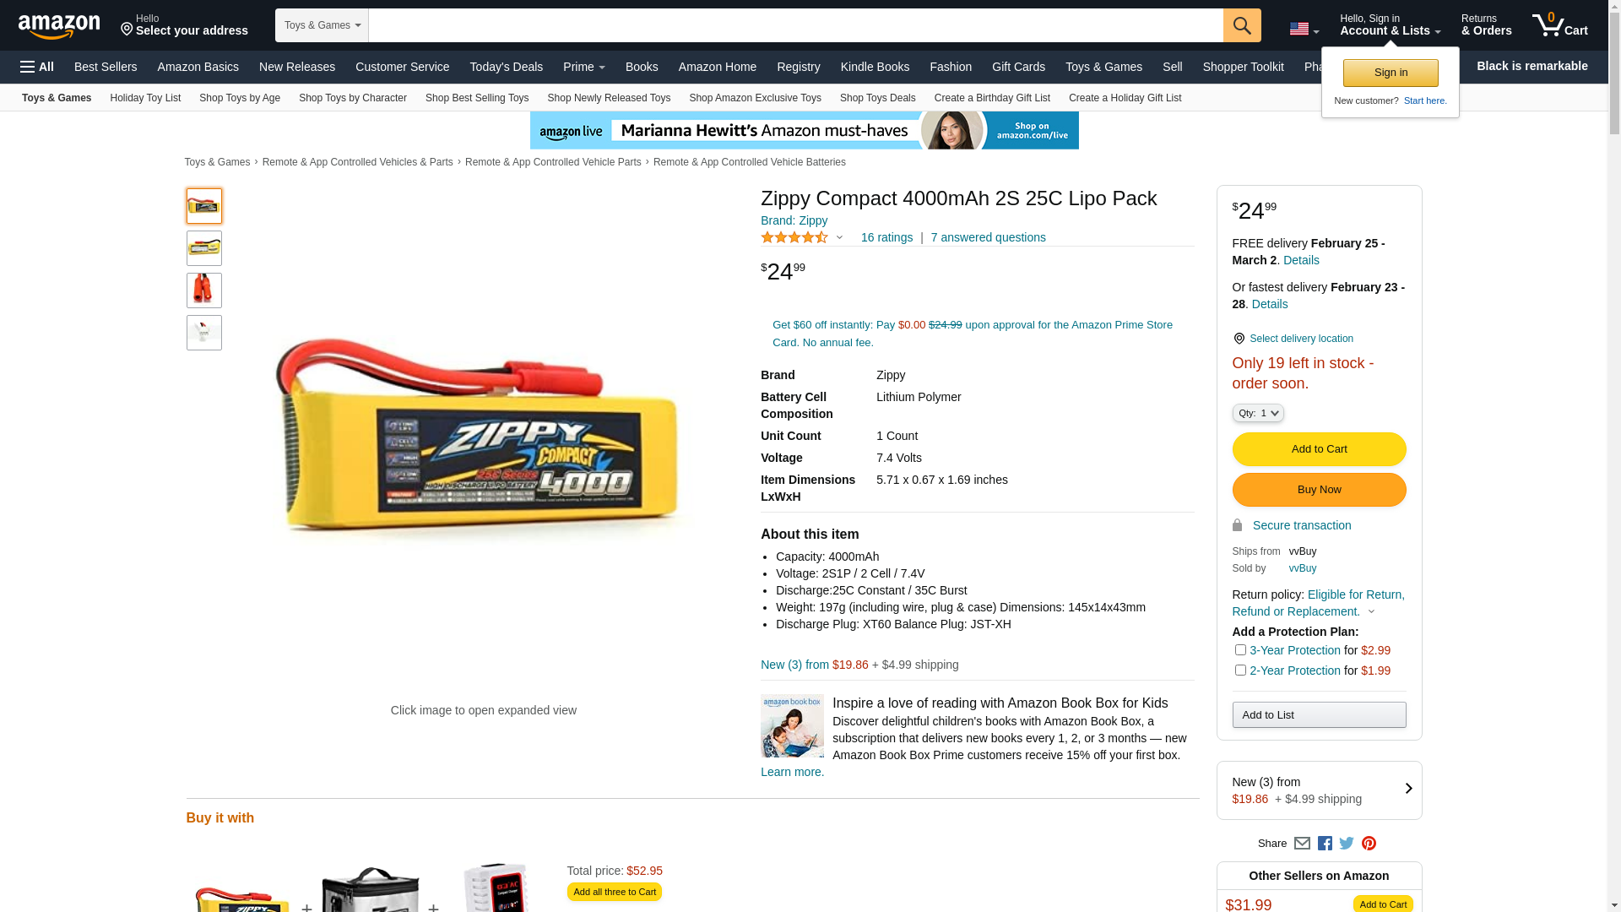This screenshot has width=1621, height=912.
Task: Expand the Toys & Games search category dropdown
Action: click(322, 25)
